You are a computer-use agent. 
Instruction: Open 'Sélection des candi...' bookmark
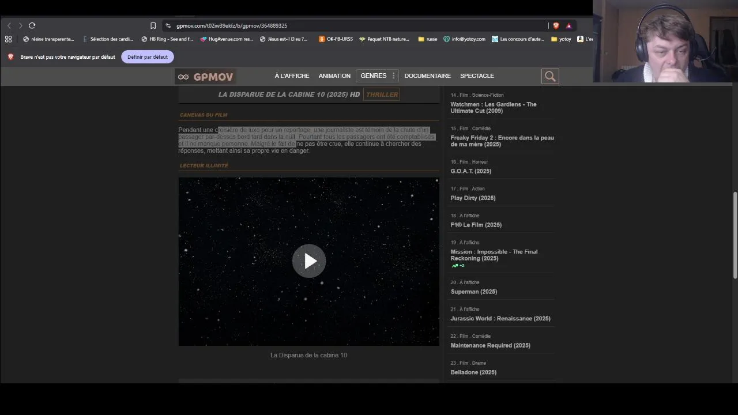(x=108, y=39)
